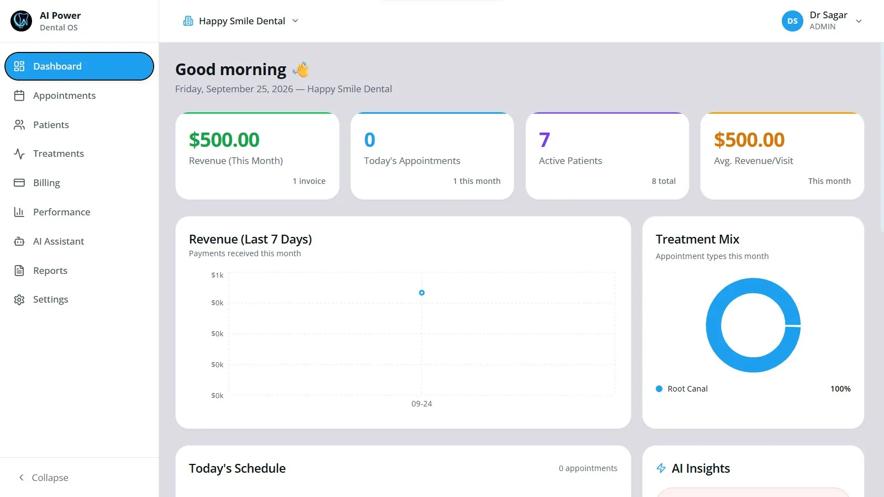Open the AI Assistant label

59,241
